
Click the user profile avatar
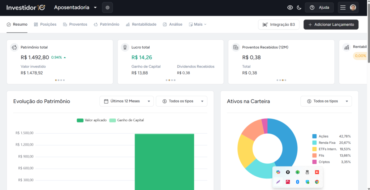coord(353,8)
